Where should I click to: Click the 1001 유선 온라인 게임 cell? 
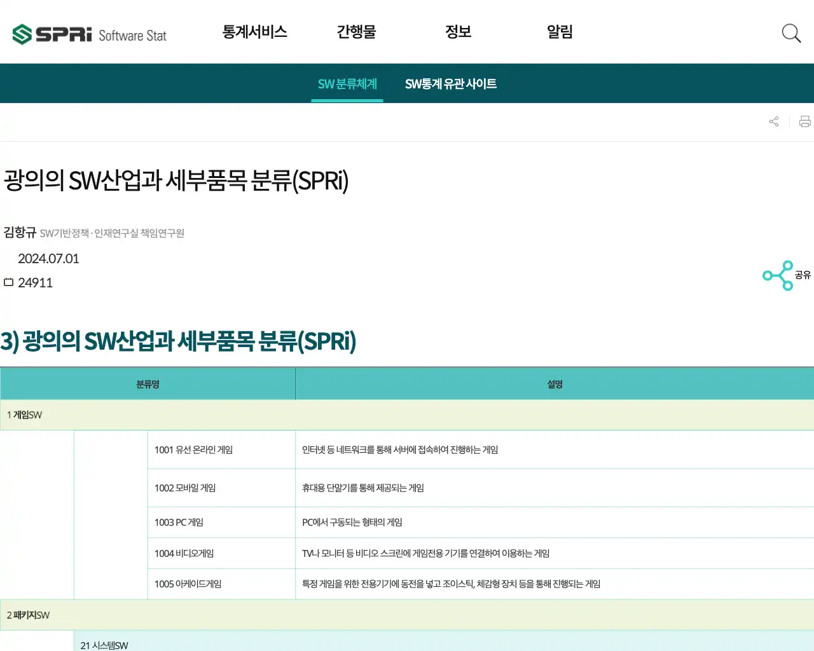pyautogui.click(x=221, y=450)
